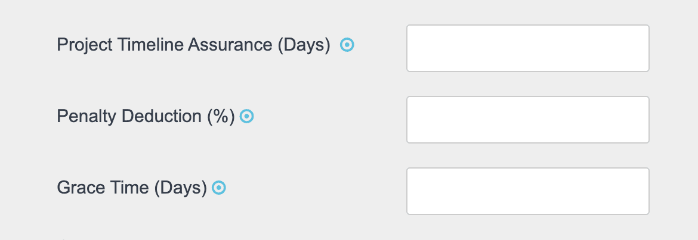
Task: Click the Project Timeline Assurance info icon
Action: tap(347, 45)
